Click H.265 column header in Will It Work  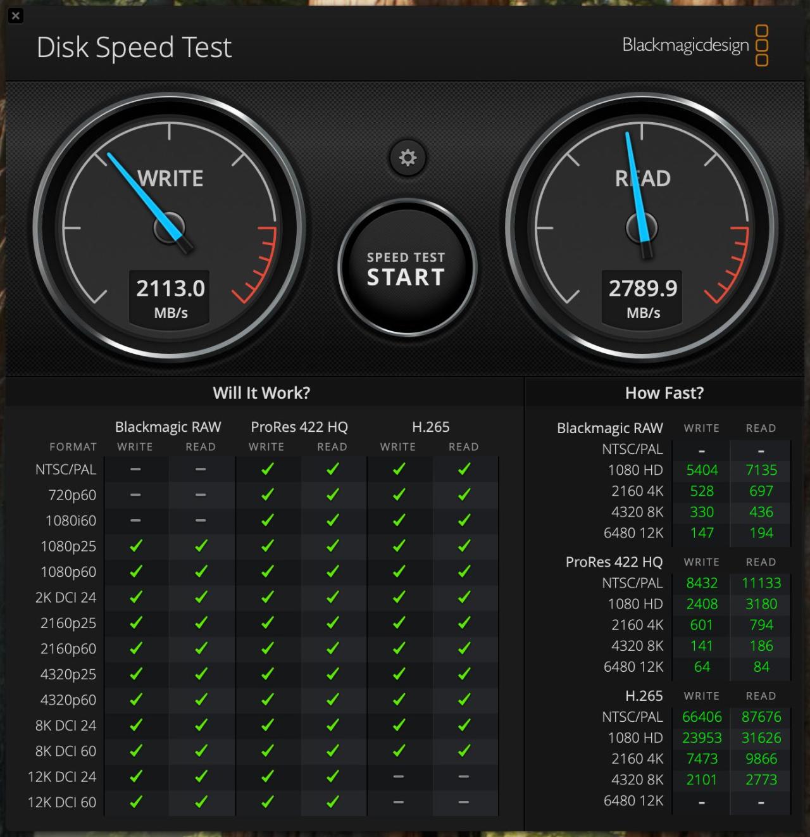pos(431,427)
